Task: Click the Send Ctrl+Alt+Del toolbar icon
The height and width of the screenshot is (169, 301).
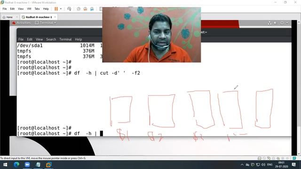Action: (x=69, y=9)
